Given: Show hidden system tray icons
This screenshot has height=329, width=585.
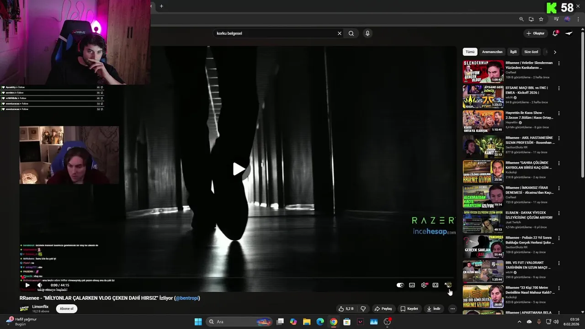Looking at the screenshot, I should (x=519, y=322).
